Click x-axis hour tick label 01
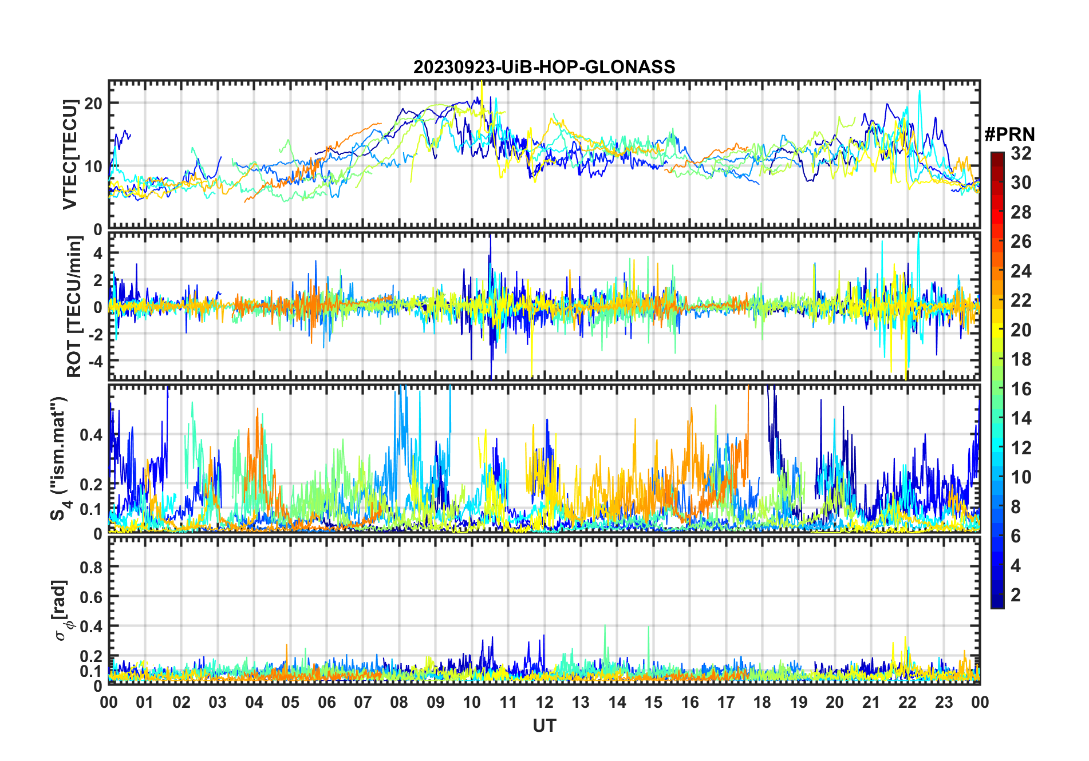 click(x=145, y=702)
